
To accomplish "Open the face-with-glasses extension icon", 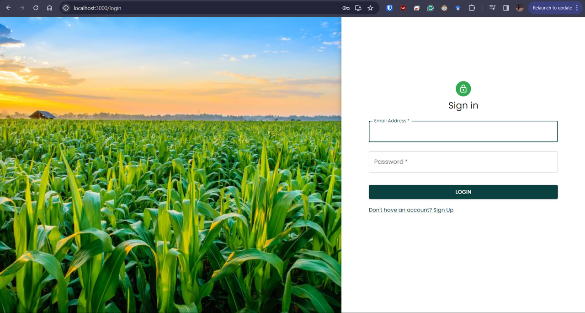I will pos(444,8).
